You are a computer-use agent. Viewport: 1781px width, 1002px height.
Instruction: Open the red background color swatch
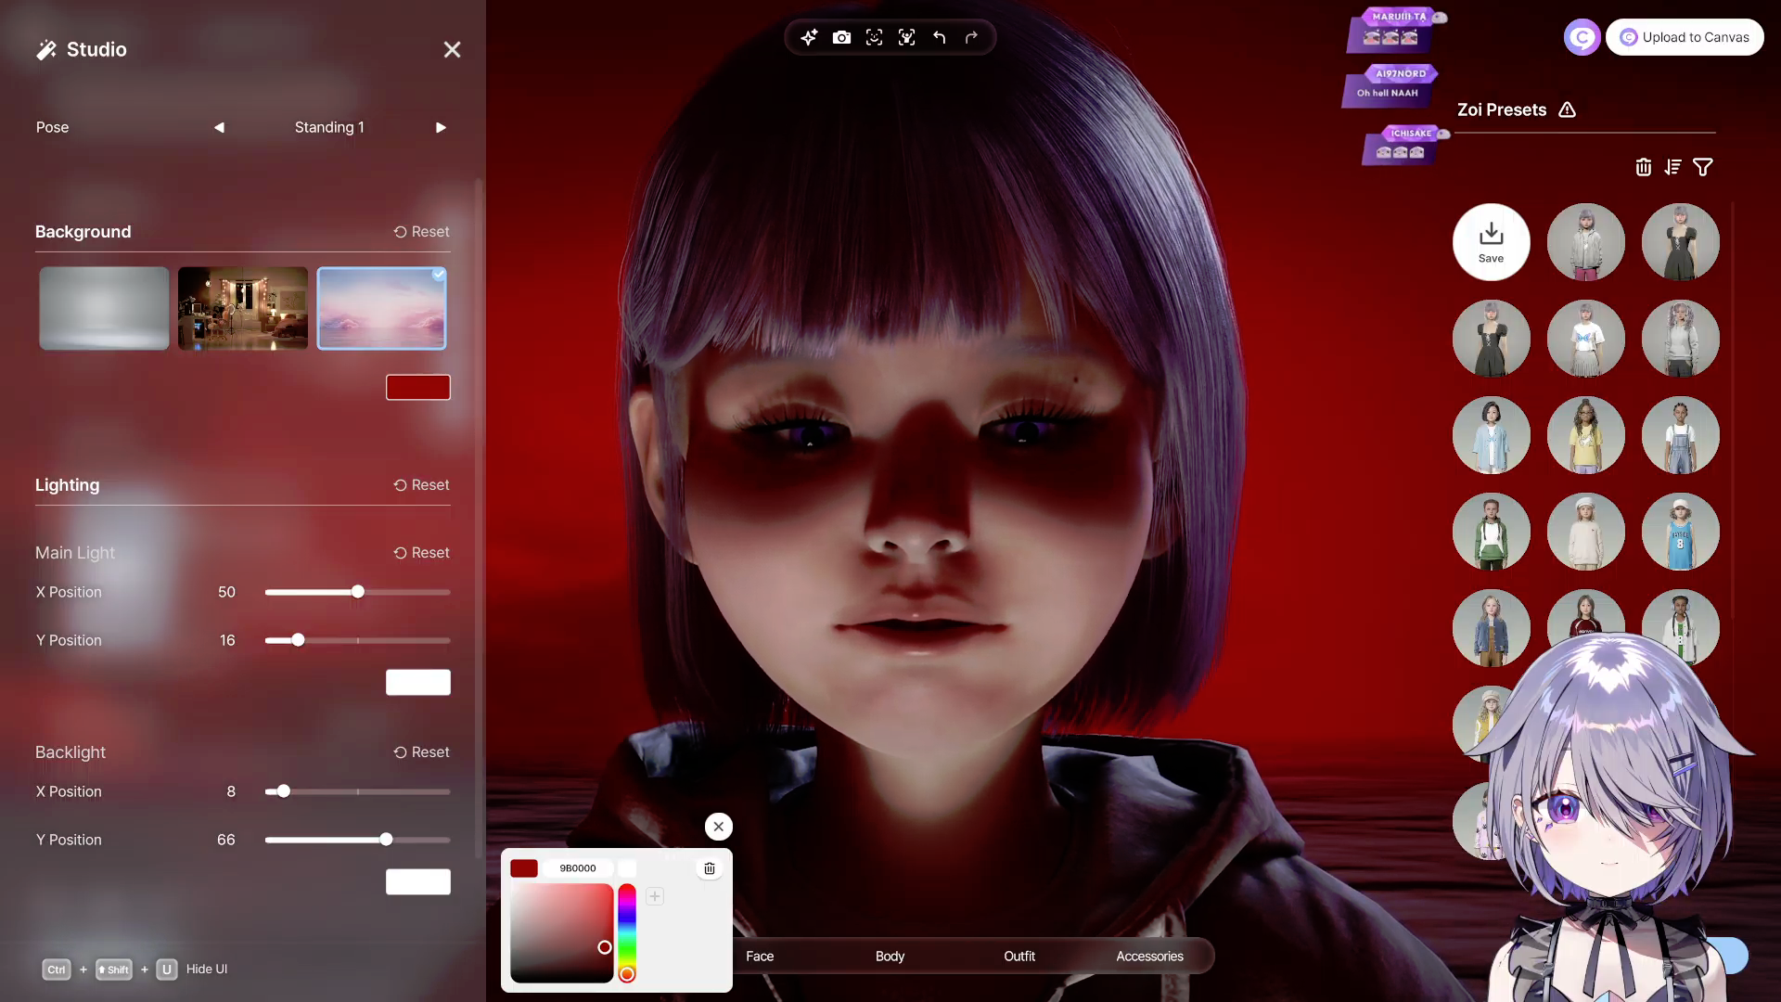pyautogui.click(x=417, y=387)
